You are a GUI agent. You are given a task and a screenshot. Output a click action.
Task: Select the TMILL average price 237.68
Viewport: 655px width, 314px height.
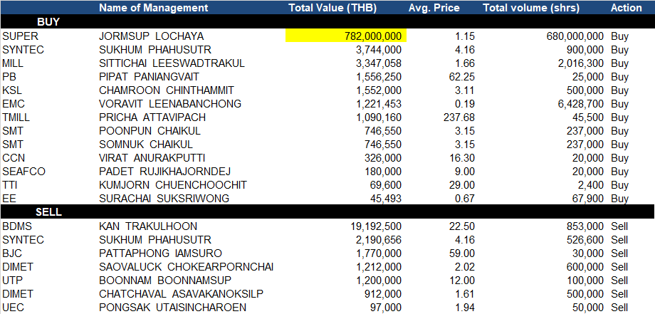click(x=459, y=117)
